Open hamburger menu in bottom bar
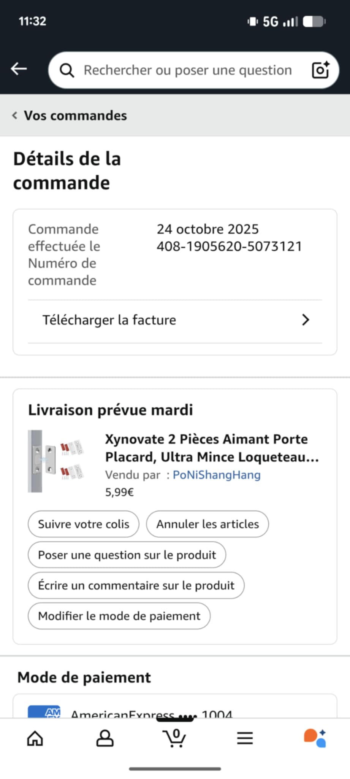The width and height of the screenshot is (350, 779). tap(245, 738)
